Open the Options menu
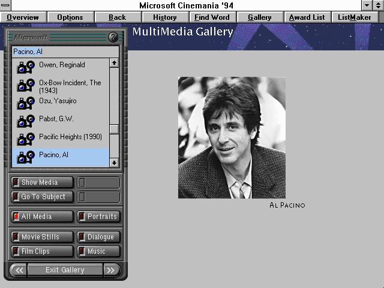 point(71,17)
